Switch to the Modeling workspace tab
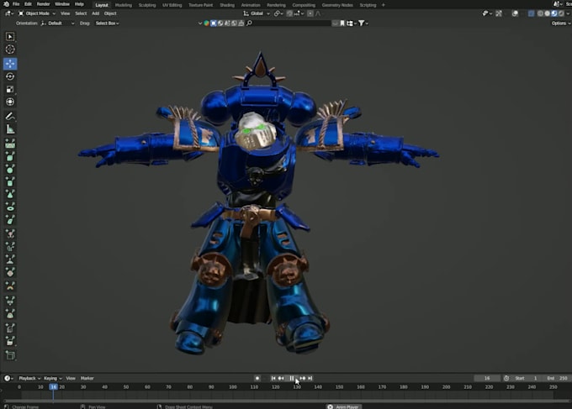The width and height of the screenshot is (572, 409). click(x=124, y=5)
